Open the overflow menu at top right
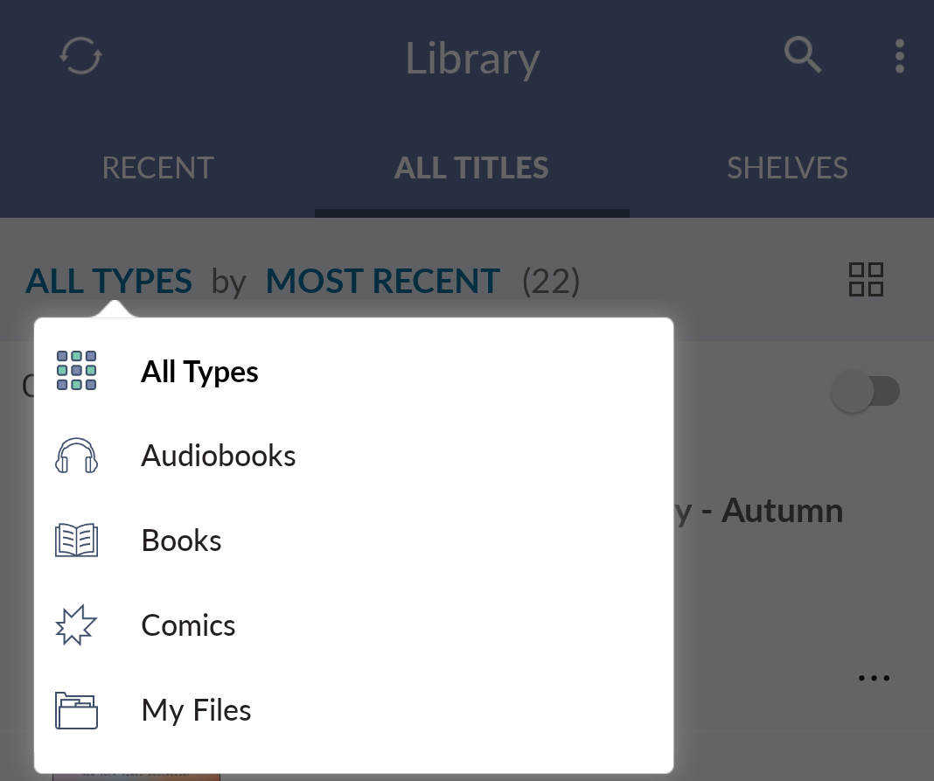934x781 pixels. [x=899, y=56]
